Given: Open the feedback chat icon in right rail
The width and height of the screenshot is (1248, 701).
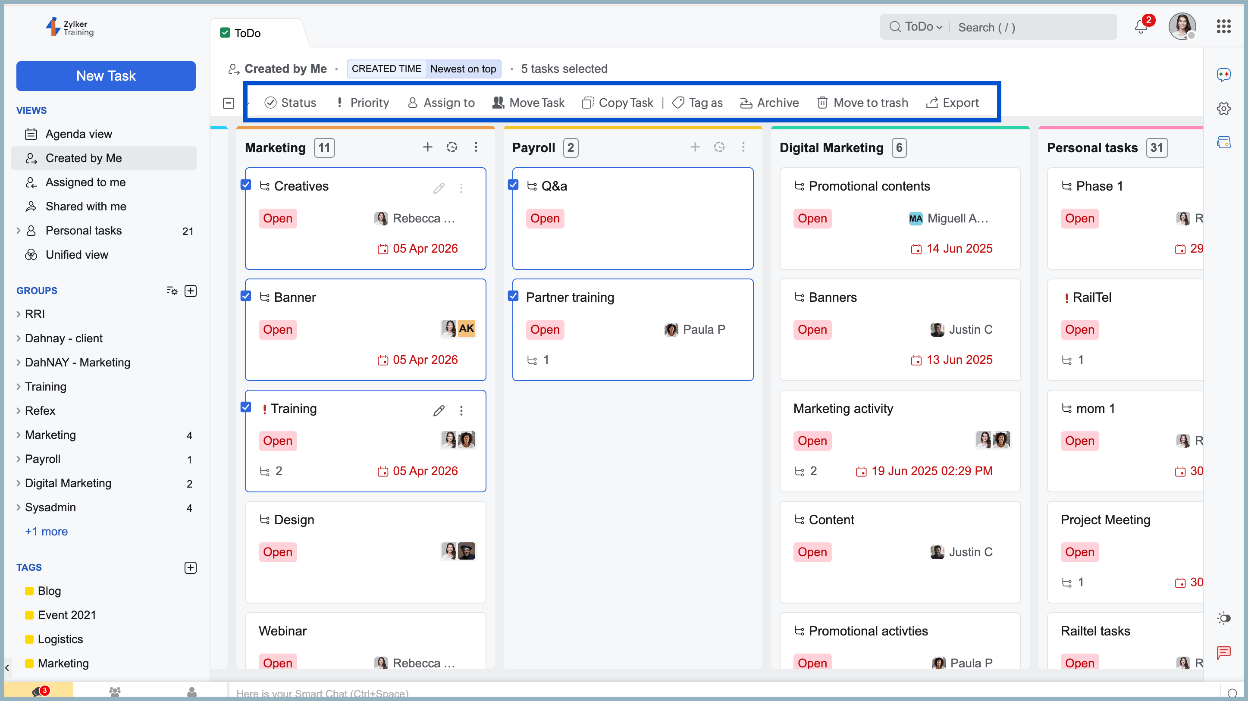Looking at the screenshot, I should pos(1223,653).
